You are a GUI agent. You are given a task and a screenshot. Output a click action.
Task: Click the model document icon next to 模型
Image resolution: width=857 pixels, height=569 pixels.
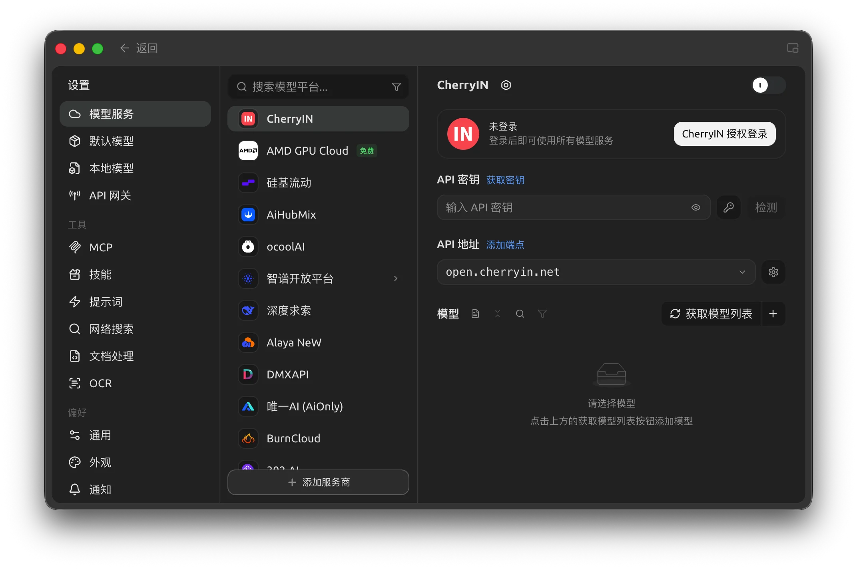[x=475, y=314]
